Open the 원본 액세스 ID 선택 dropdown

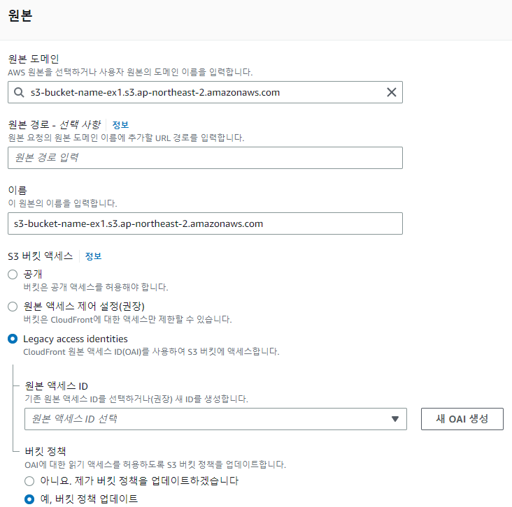tap(215, 419)
